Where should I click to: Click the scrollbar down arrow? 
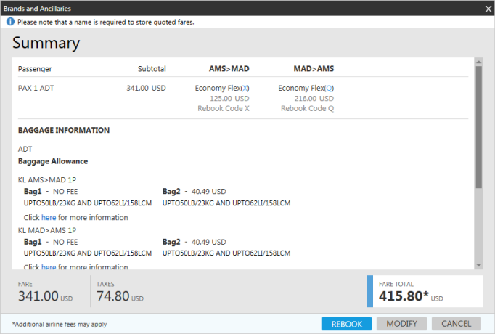pyautogui.click(x=478, y=264)
